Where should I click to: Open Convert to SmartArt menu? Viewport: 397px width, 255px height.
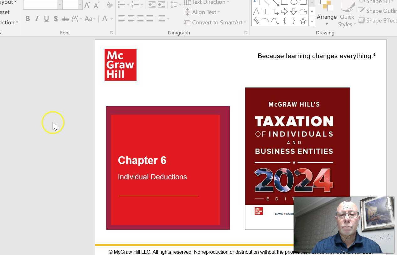pyautogui.click(x=217, y=22)
